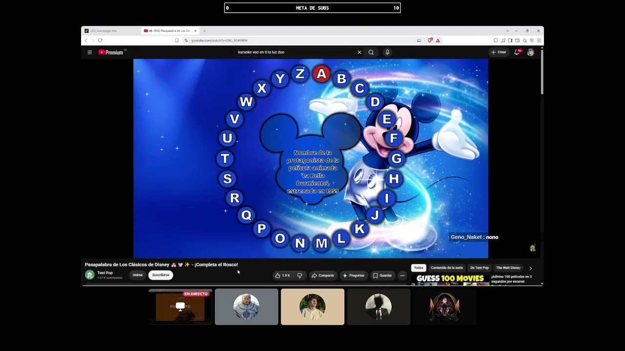Image resolution: width=625 pixels, height=351 pixels.
Task: Click the browser address bar URL
Action: point(219,40)
